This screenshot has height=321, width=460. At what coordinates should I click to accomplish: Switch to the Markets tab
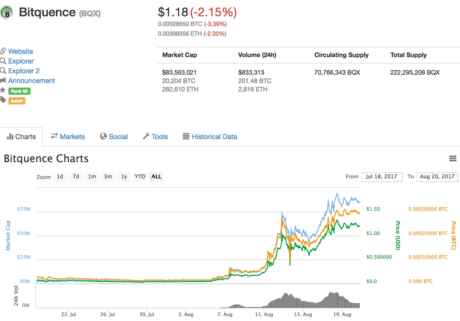pos(68,137)
